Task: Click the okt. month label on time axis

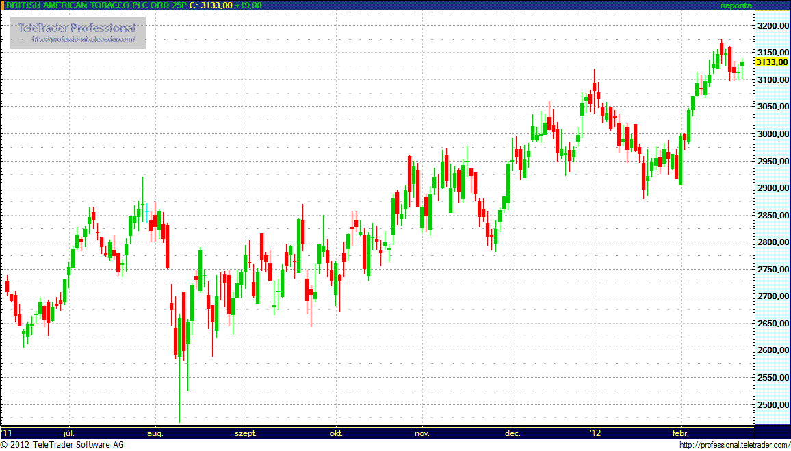Action: 336,433
